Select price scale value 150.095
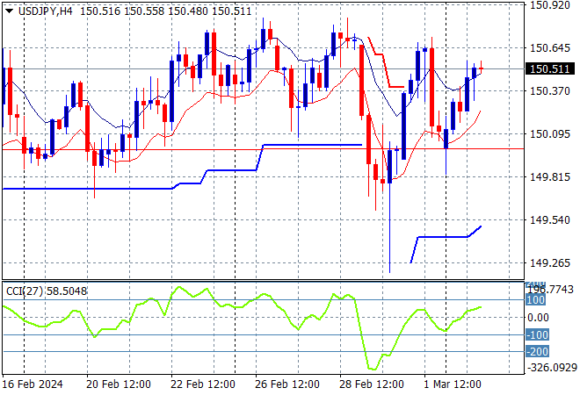This screenshot has height=395, width=580. 550,133
